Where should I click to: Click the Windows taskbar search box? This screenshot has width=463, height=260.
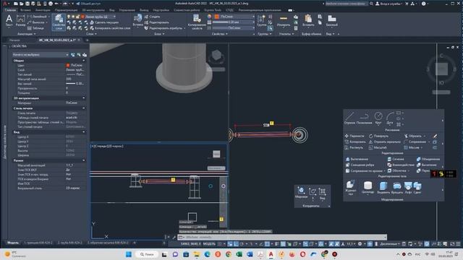[146, 254]
